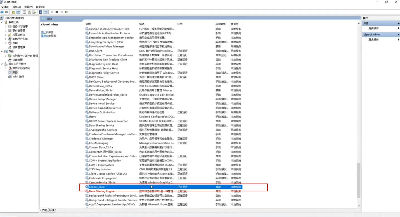Click the Restart service icon
This screenshot has width=400, height=217.
tap(67, 12)
